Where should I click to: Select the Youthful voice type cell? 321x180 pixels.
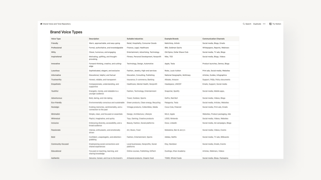[69, 92]
